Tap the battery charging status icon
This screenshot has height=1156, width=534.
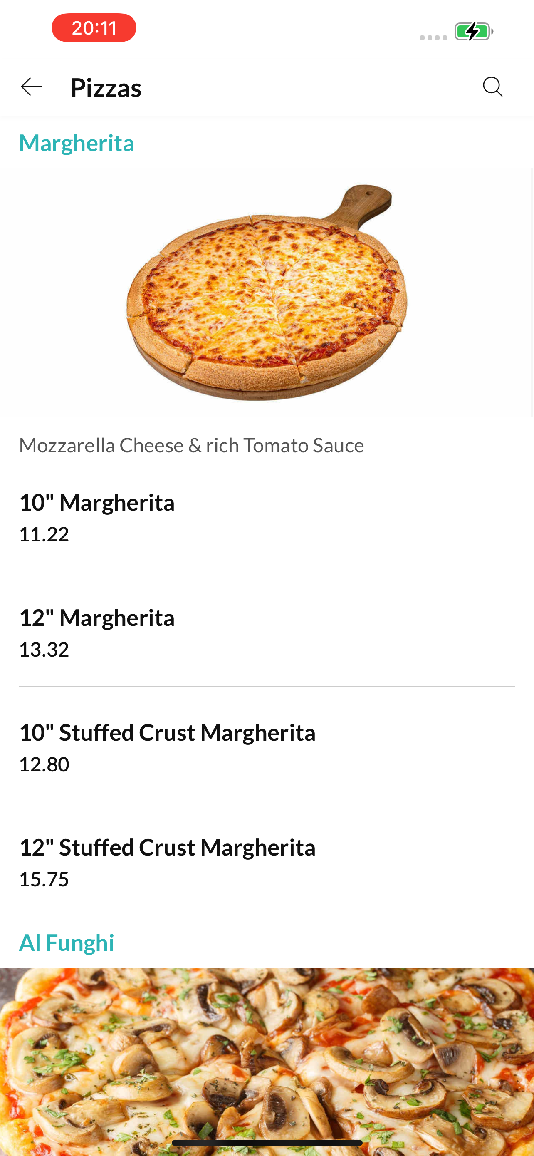[473, 31]
